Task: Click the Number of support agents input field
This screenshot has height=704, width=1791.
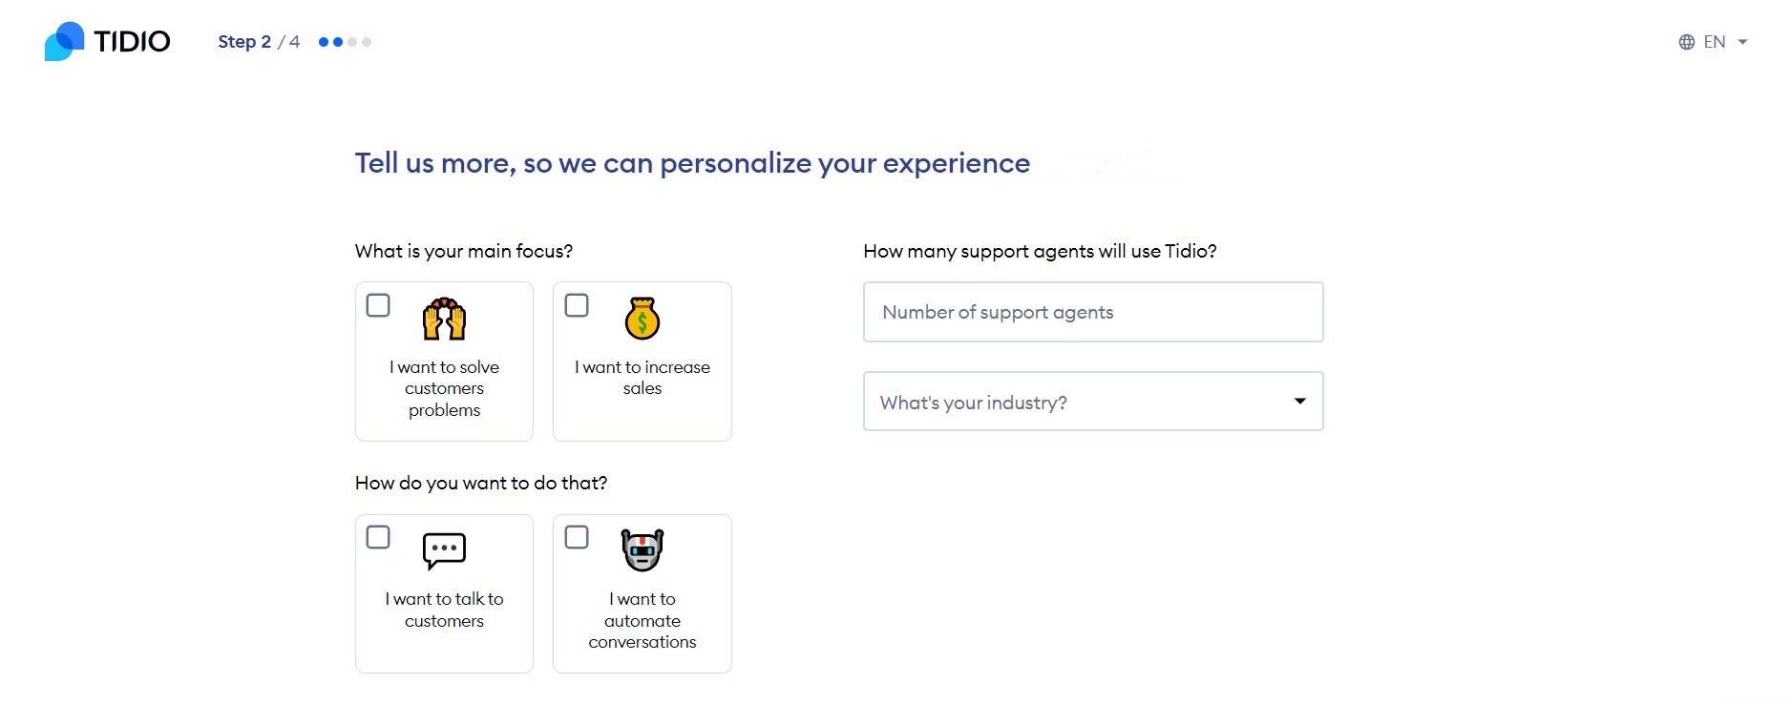Action: click(1092, 312)
